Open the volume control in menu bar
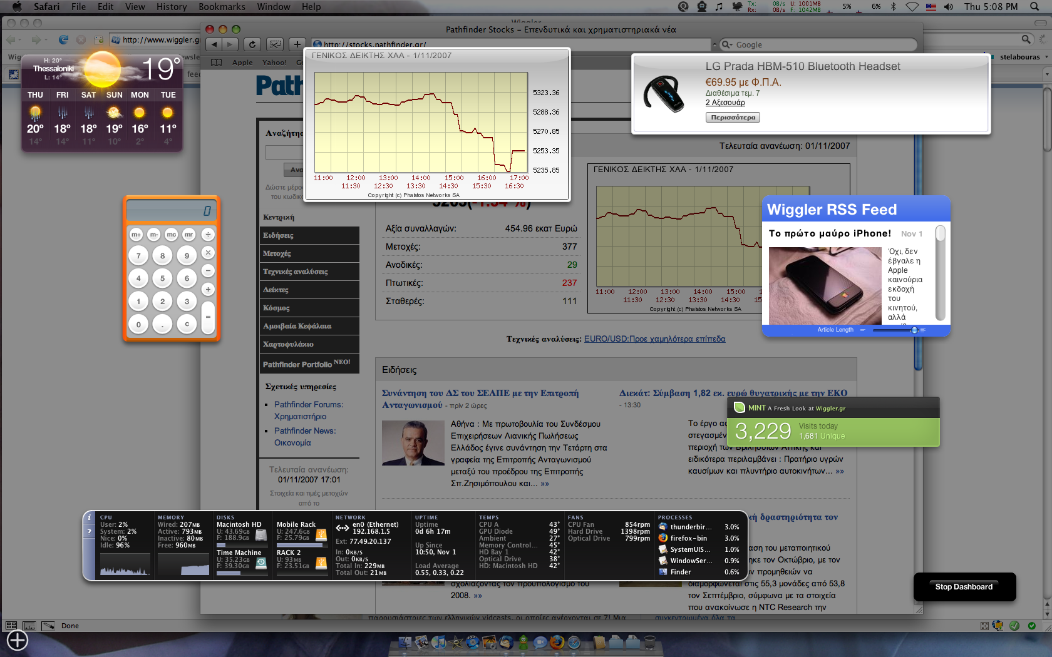Screen dimensions: 1052x657 point(949,7)
